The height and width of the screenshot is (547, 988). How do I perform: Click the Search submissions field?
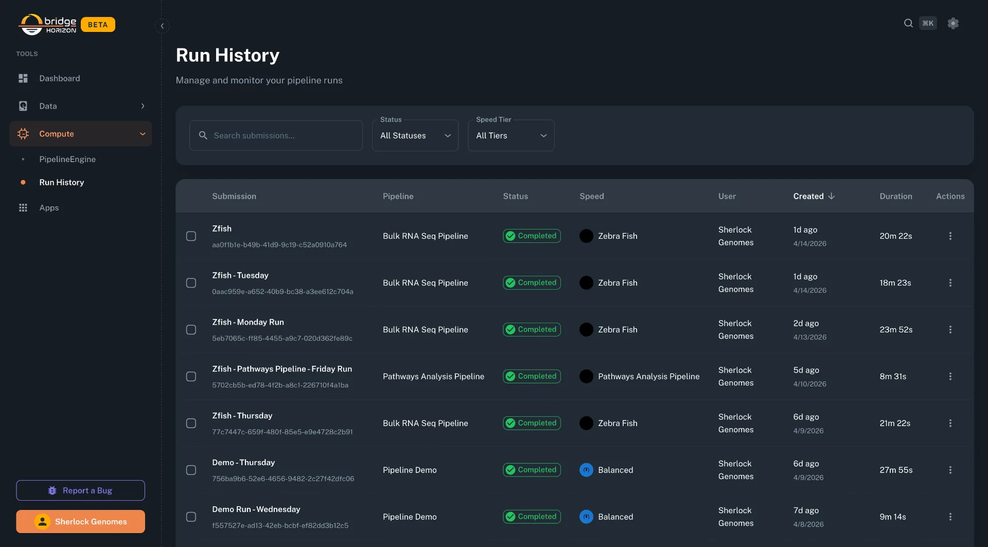tap(276, 135)
